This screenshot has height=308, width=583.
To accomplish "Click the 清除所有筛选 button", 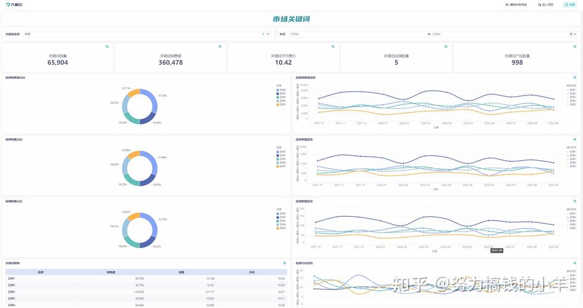I will point(516,4).
